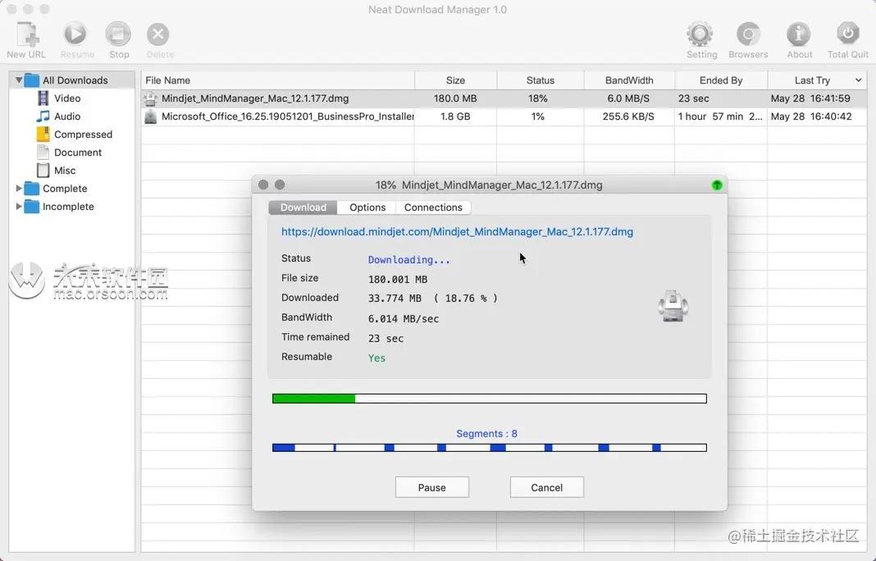Select the Video category icon
The image size is (876, 561).
coord(43,98)
